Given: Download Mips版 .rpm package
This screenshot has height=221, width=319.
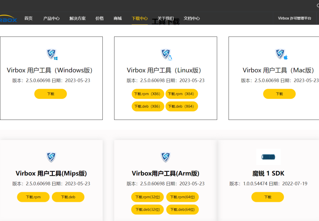Looking at the screenshot, I should 33,197.
